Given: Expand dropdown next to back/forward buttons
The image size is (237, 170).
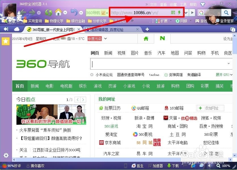Looking at the screenshot, I should click(x=39, y=13).
